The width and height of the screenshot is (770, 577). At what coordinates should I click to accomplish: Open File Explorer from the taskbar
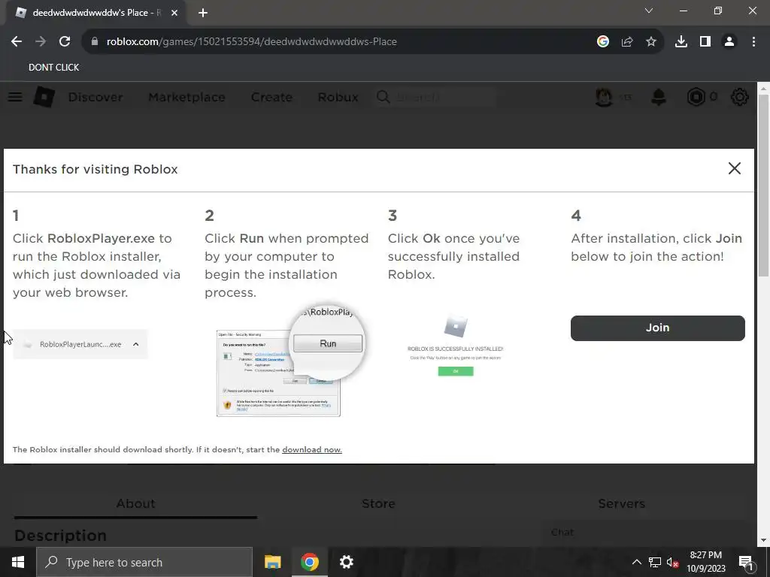point(272,562)
